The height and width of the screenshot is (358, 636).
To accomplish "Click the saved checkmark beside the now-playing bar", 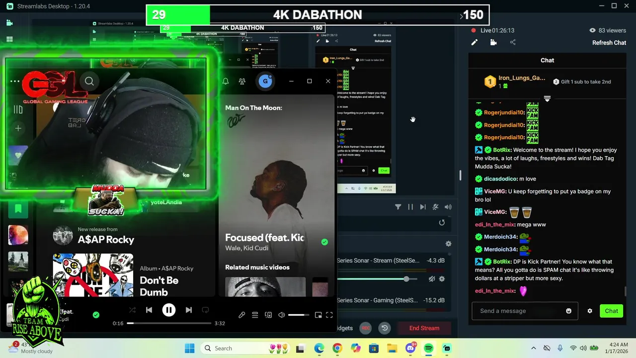I will click(96, 315).
